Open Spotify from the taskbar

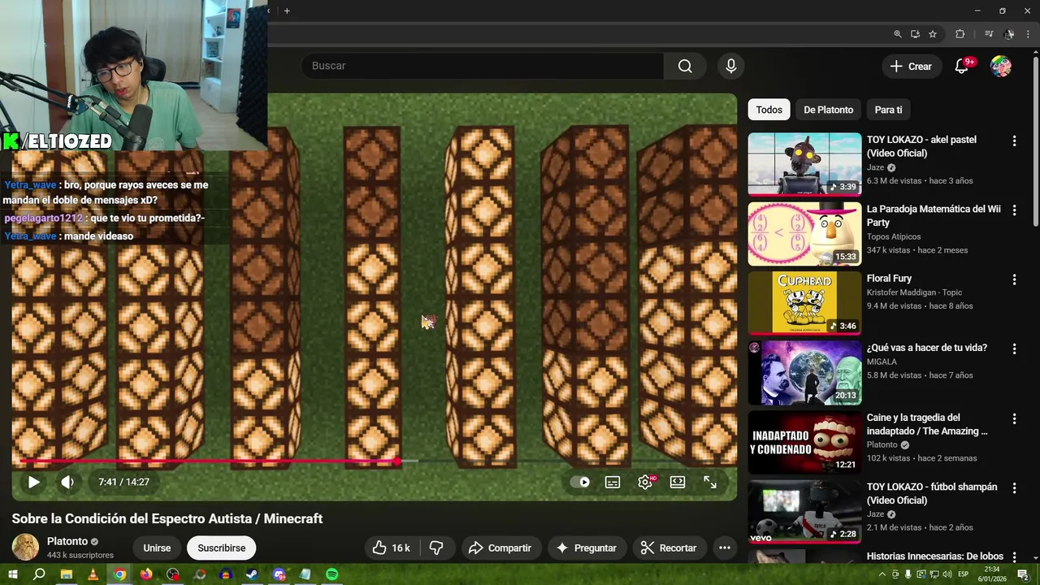tap(332, 574)
